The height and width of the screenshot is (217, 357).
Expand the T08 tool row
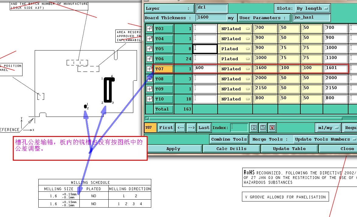(x=149, y=79)
